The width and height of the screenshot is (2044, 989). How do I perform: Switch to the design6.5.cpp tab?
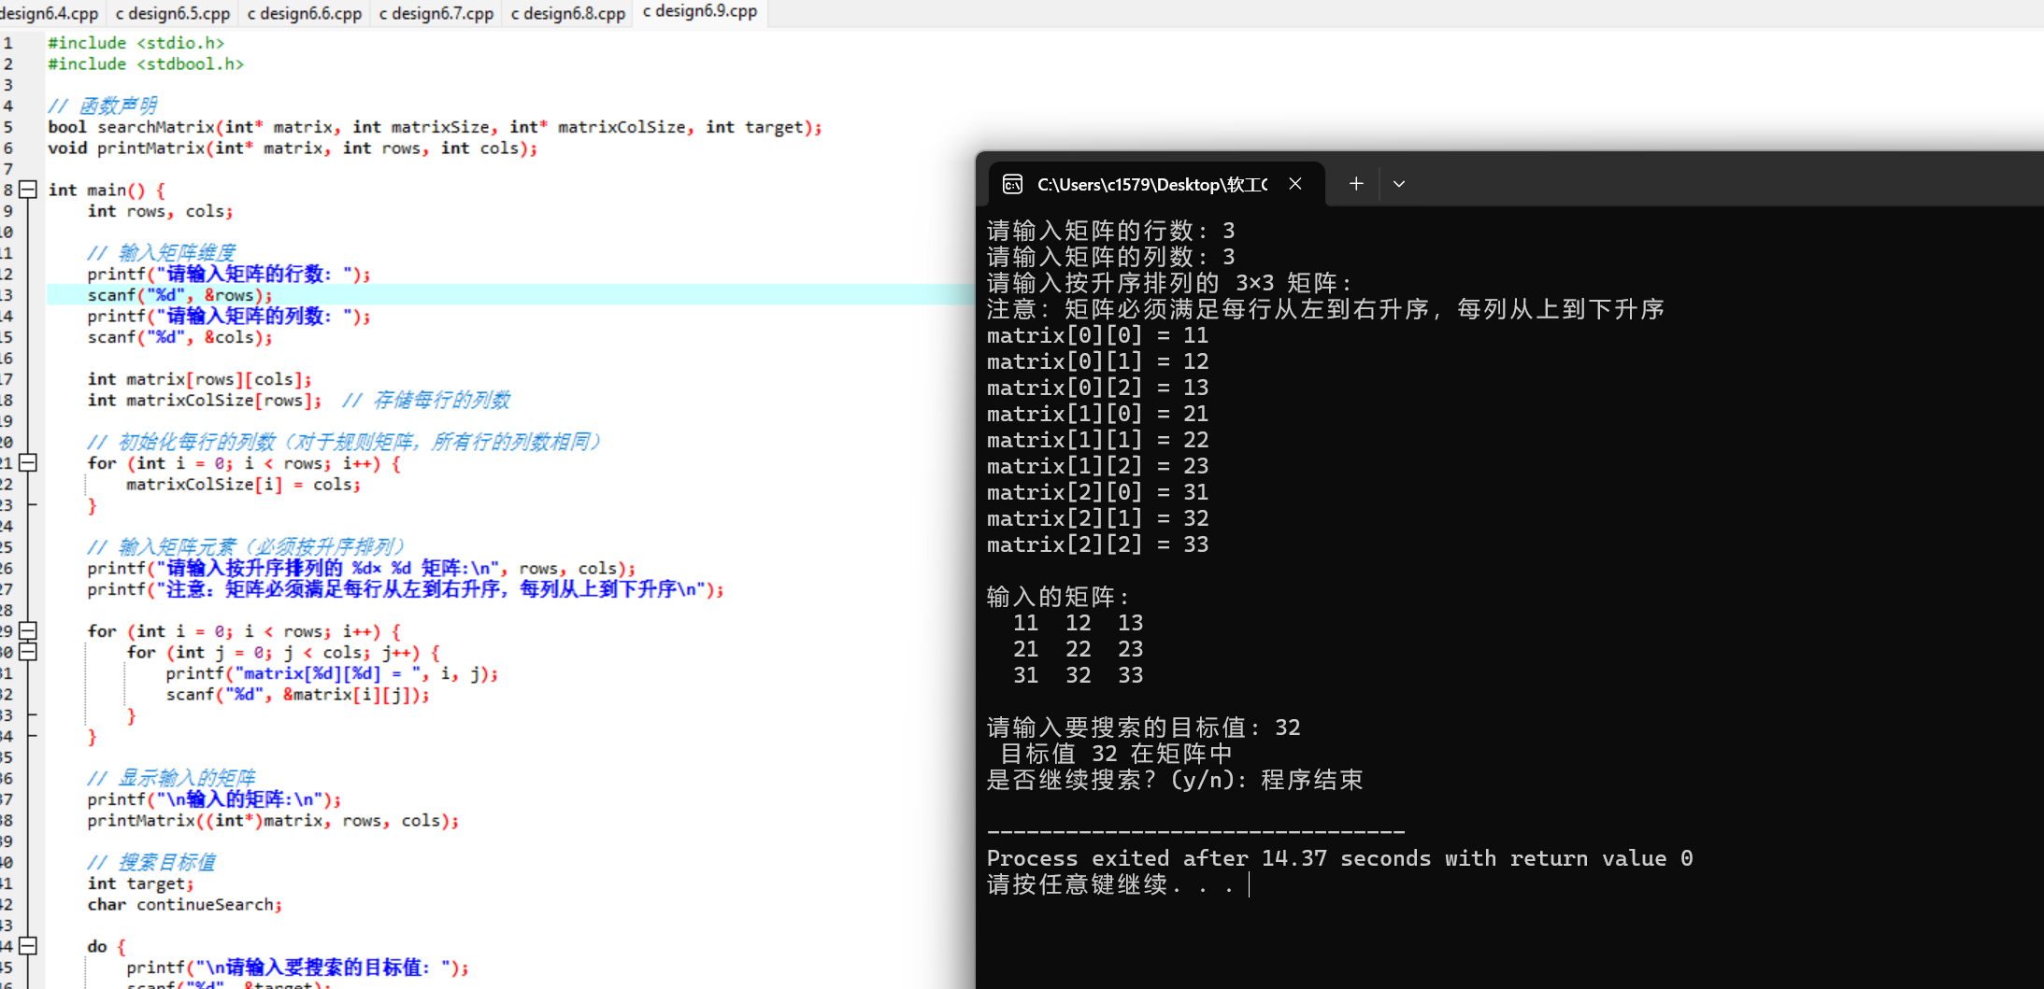[173, 13]
